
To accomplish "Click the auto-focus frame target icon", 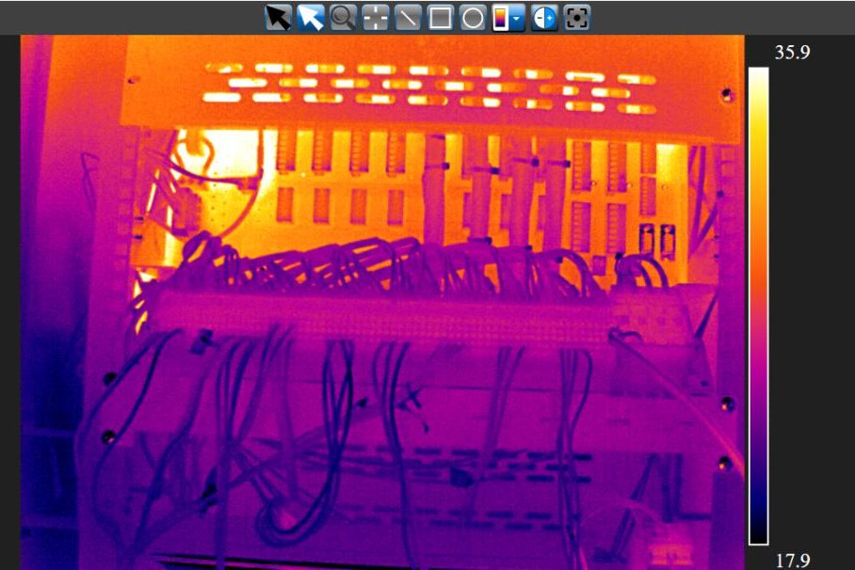I will tap(576, 18).
